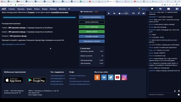The image size is (181, 102).
Task: Open the GG GoodGame logo home link
Action: (x=4, y=9)
